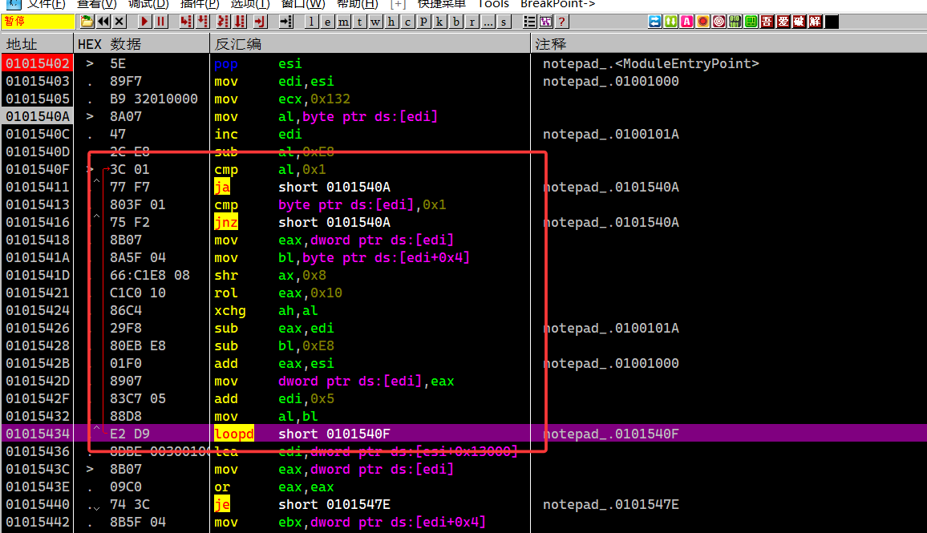Click the Execute till return icon

coord(261,22)
